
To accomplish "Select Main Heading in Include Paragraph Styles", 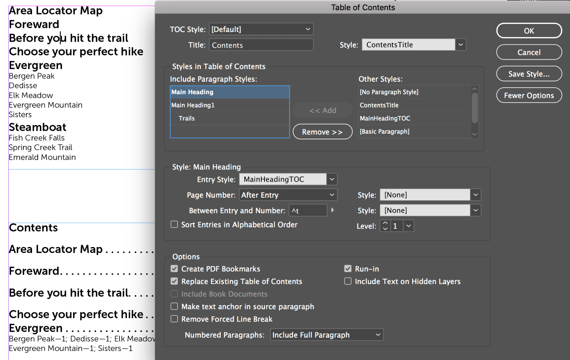I will [x=230, y=92].
